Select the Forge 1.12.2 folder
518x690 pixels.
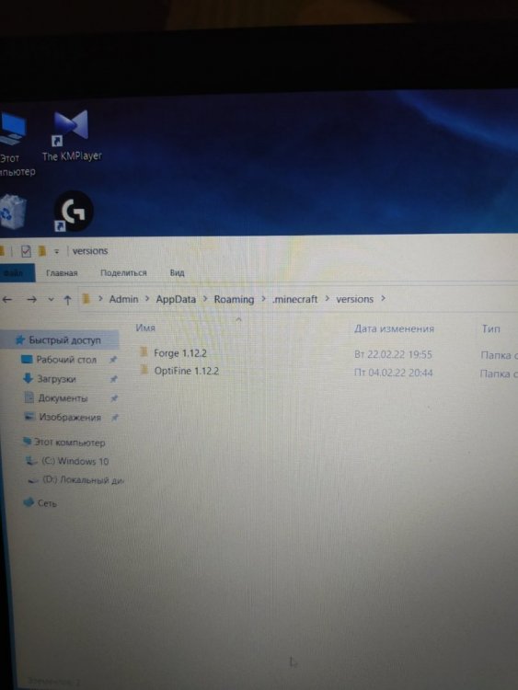[x=180, y=353]
